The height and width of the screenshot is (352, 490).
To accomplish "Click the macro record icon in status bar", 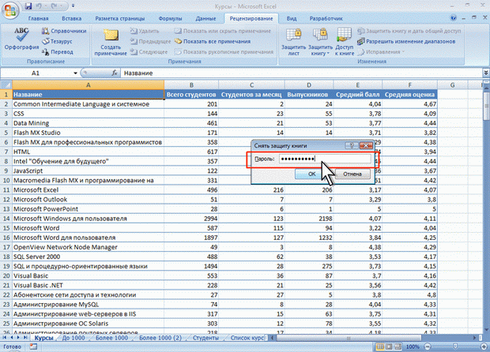I will pyautogui.click(x=33, y=346).
